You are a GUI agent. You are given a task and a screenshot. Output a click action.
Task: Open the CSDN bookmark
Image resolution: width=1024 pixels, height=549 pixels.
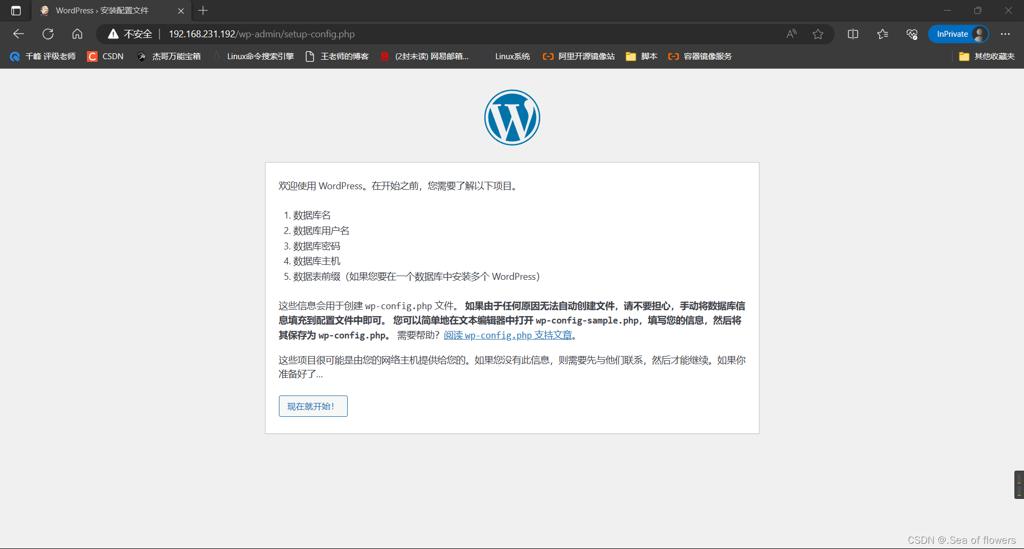(x=106, y=56)
